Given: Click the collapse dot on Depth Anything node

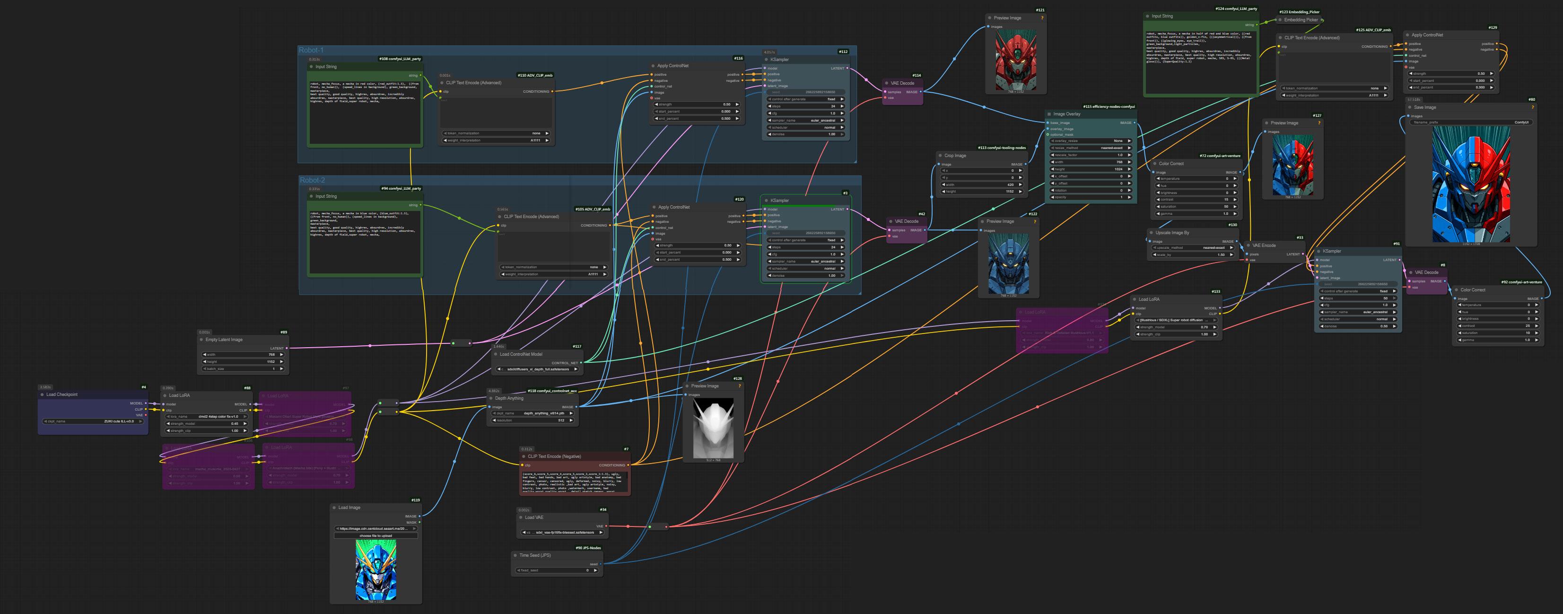Looking at the screenshot, I should coord(491,399).
